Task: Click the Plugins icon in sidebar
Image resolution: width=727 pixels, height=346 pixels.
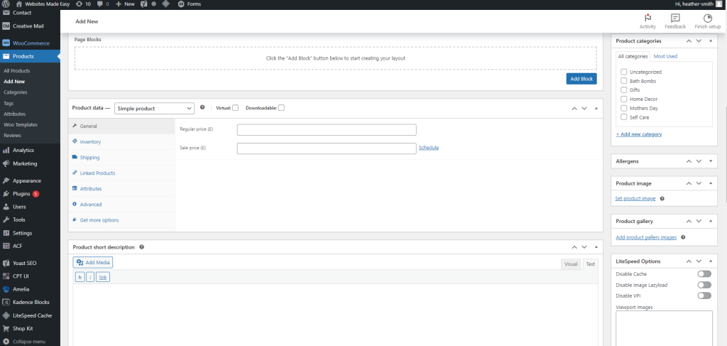Action: pyautogui.click(x=6, y=193)
